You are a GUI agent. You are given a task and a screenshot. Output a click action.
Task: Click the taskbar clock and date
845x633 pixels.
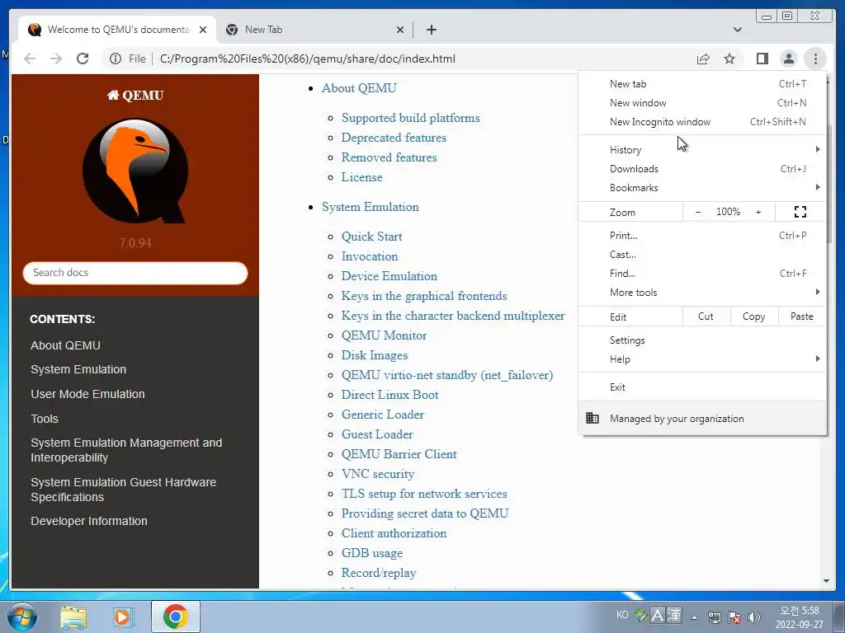pos(799,617)
